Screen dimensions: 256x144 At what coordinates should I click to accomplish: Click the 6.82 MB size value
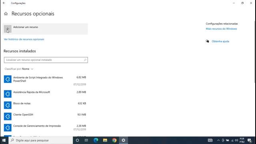click(81, 77)
